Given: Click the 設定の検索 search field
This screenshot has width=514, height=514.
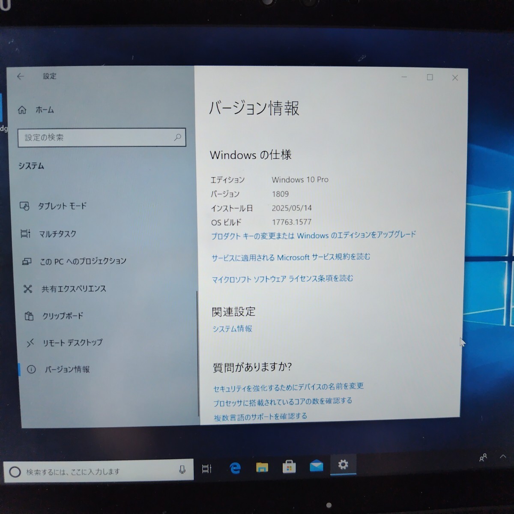Looking at the screenshot, I should 102,137.
